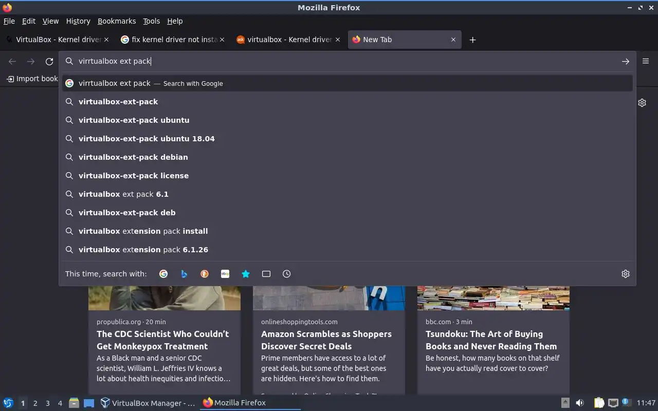Open the volume control in system tray
This screenshot has width=658, height=411.
(x=580, y=403)
